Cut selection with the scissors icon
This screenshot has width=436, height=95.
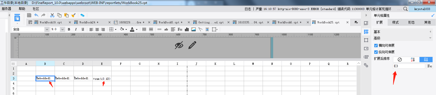pos(52,15)
